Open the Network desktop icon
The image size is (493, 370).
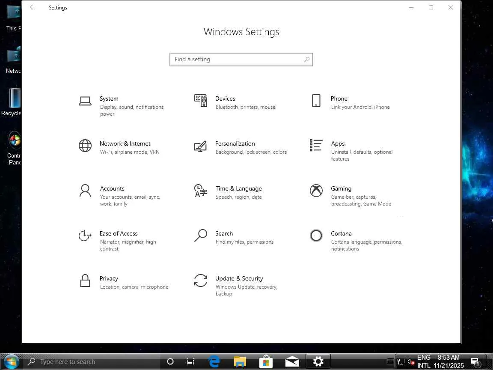click(x=14, y=60)
